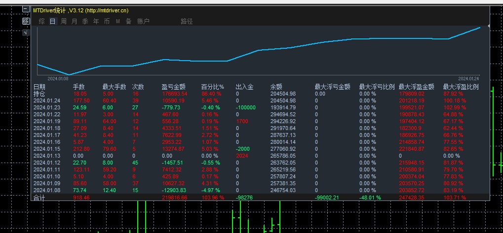
Task: Select the 2024.01.24 date row
Action: [x=47, y=100]
